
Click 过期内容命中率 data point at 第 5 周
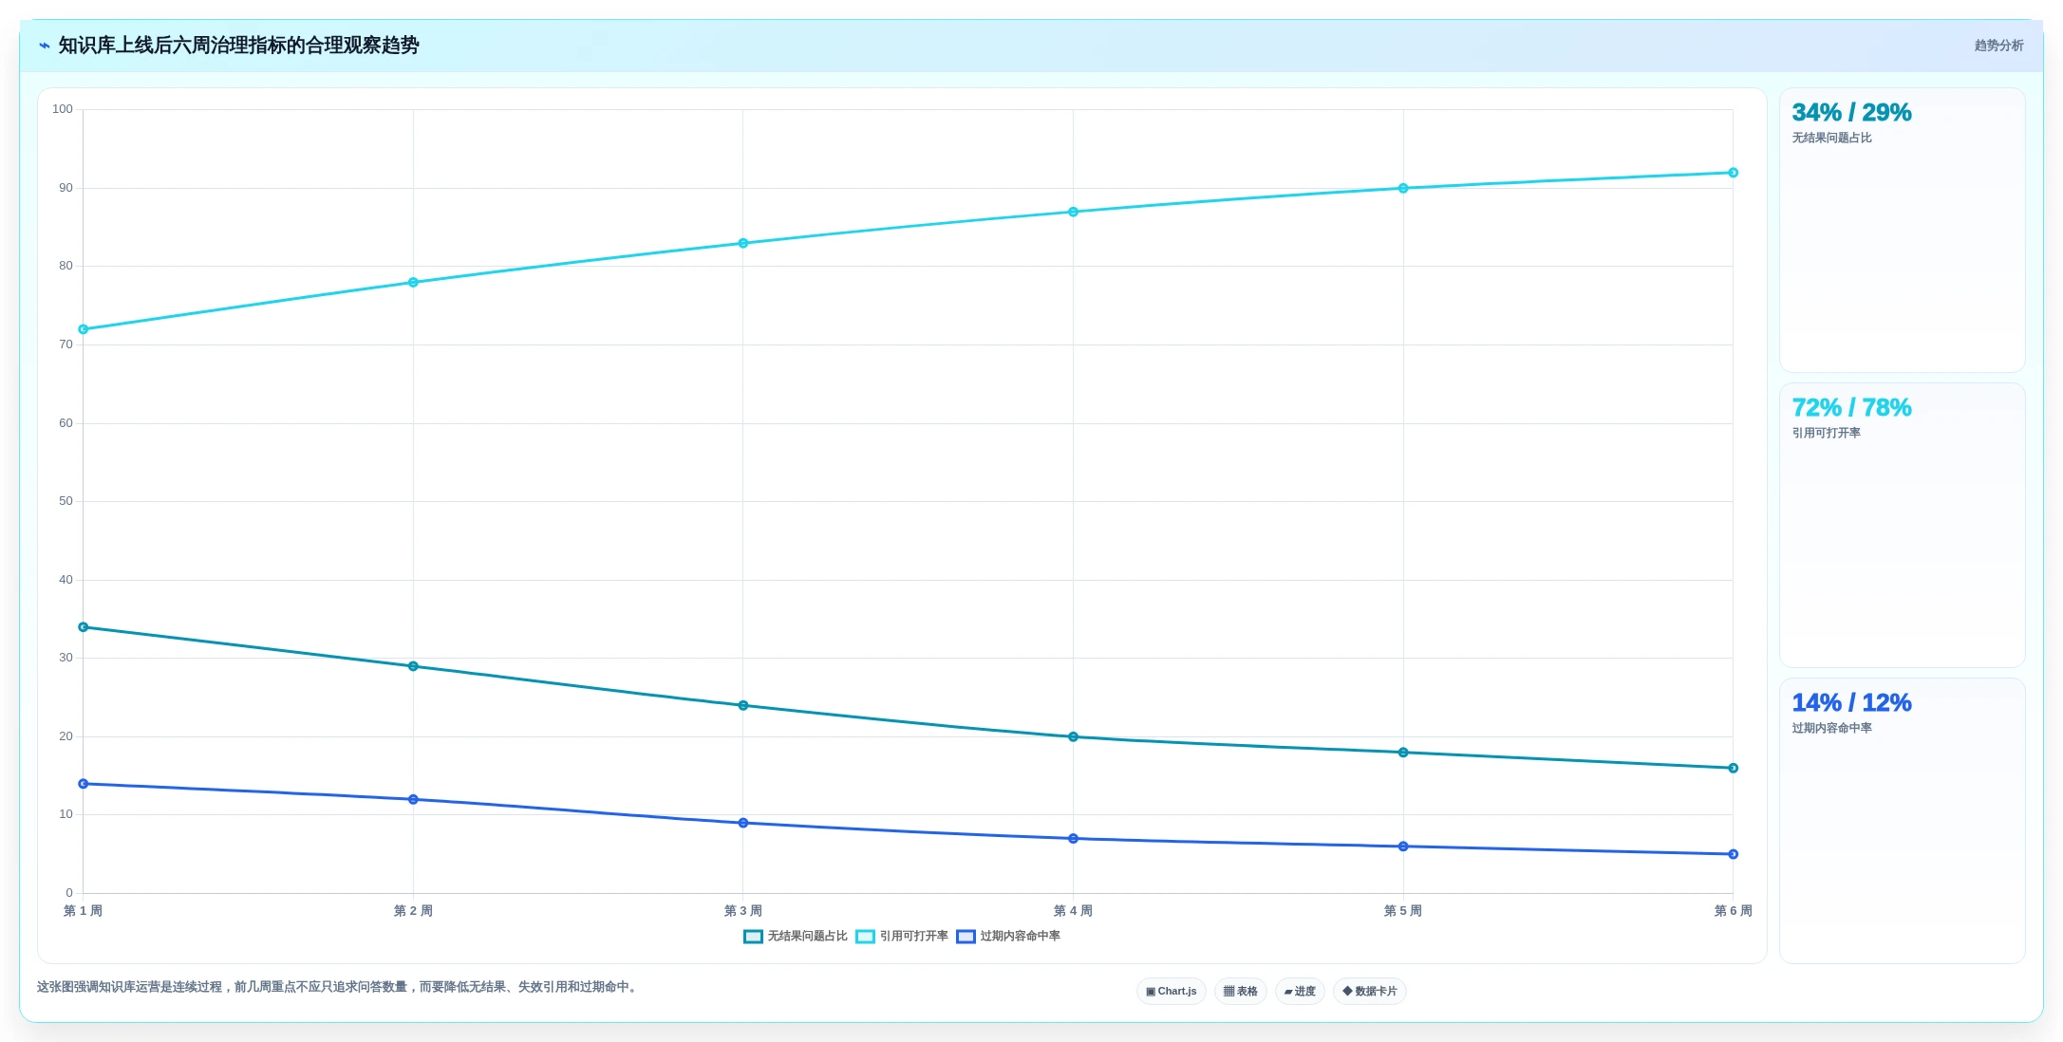tap(1403, 847)
